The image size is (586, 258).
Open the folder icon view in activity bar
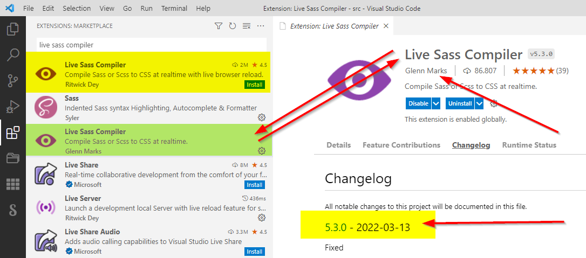coord(13,158)
